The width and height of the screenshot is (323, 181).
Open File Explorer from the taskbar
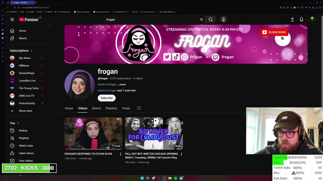click(170, 178)
